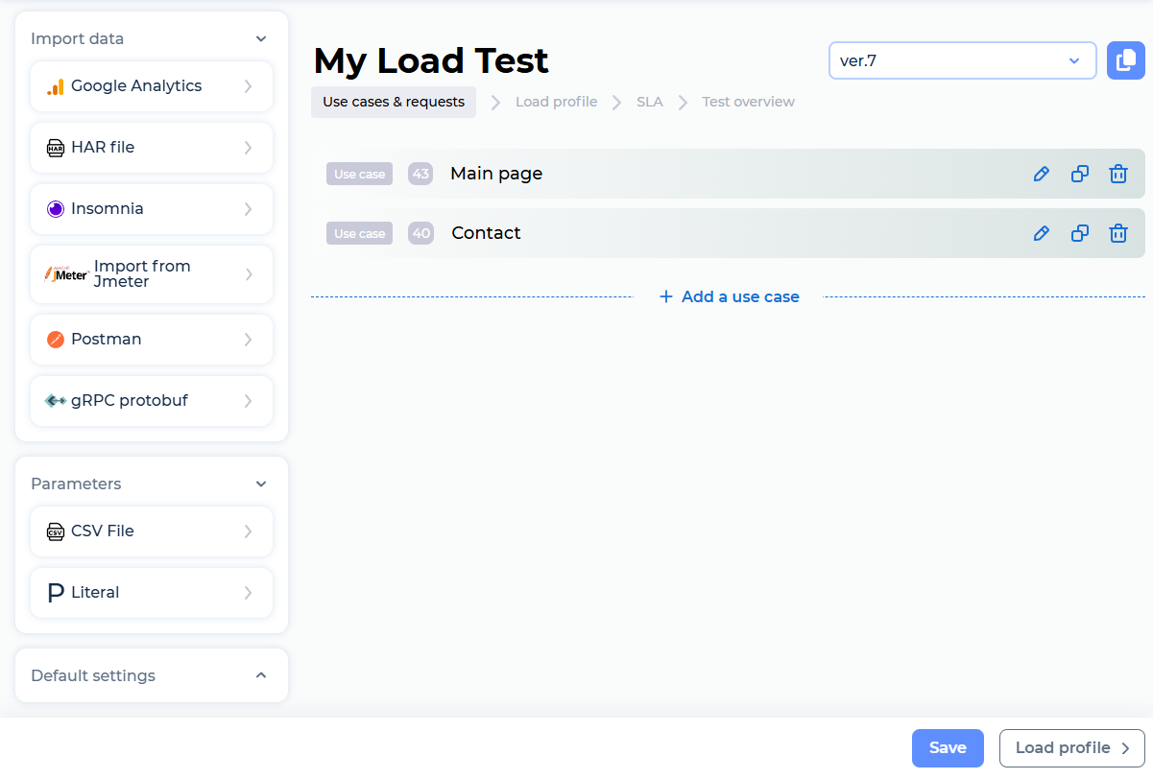
Task: Select the Google Analytics import option
Action: click(x=151, y=85)
